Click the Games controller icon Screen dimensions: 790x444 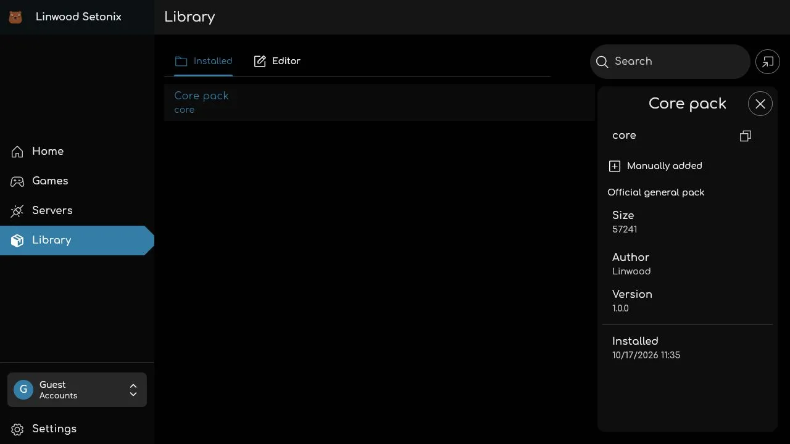[x=17, y=181]
